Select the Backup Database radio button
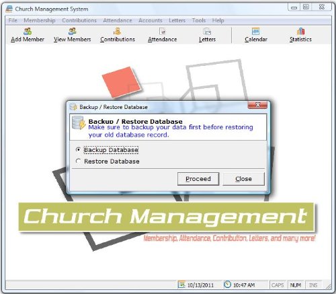The height and width of the screenshot is (294, 336). [78, 149]
